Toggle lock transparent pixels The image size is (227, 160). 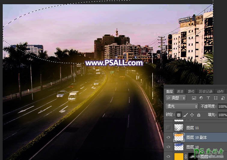179,115
